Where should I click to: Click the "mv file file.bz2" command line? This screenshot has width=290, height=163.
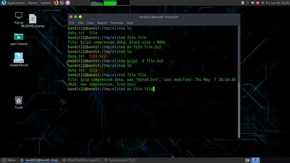click(114, 47)
